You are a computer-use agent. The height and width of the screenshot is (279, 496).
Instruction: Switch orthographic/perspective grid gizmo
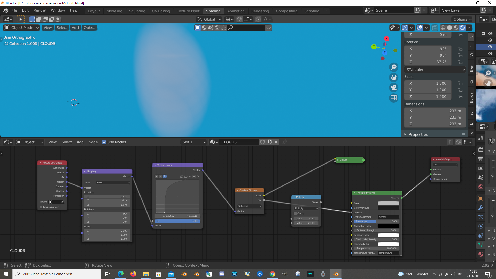click(x=394, y=98)
